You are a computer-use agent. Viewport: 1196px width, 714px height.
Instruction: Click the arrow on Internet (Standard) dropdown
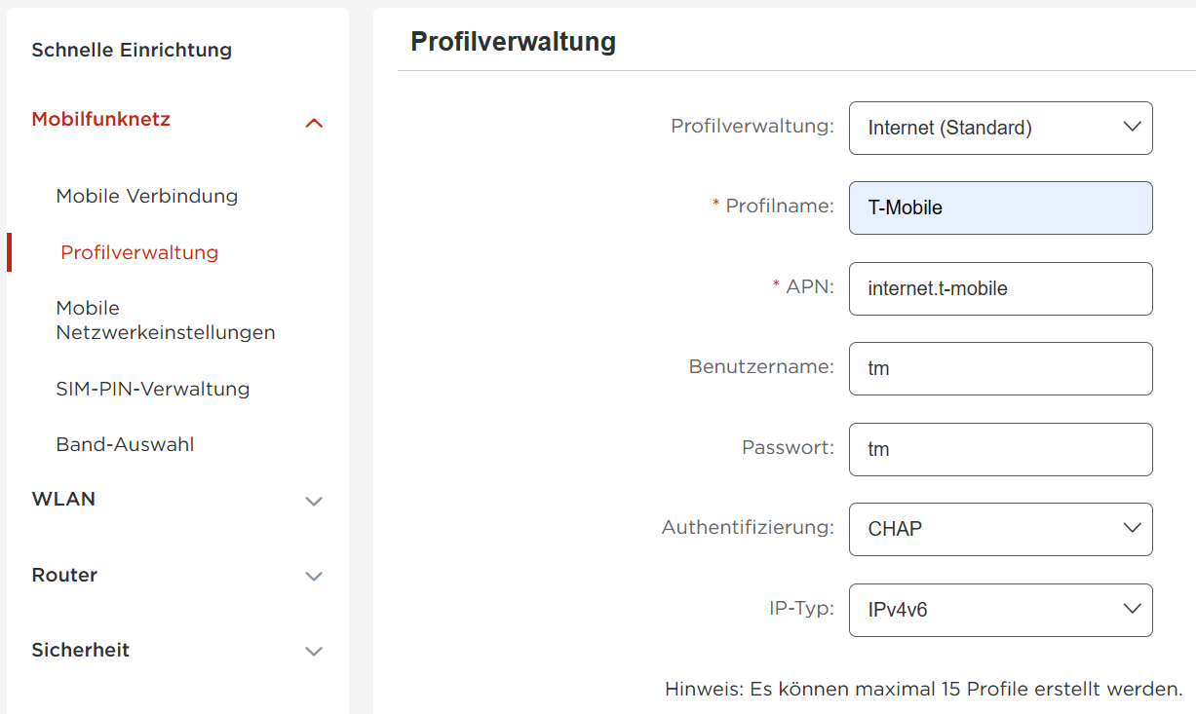(1132, 127)
